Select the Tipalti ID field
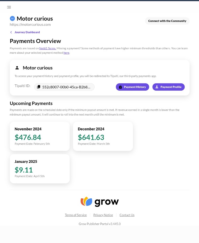The height and width of the screenshot is (243, 199). click(64, 87)
